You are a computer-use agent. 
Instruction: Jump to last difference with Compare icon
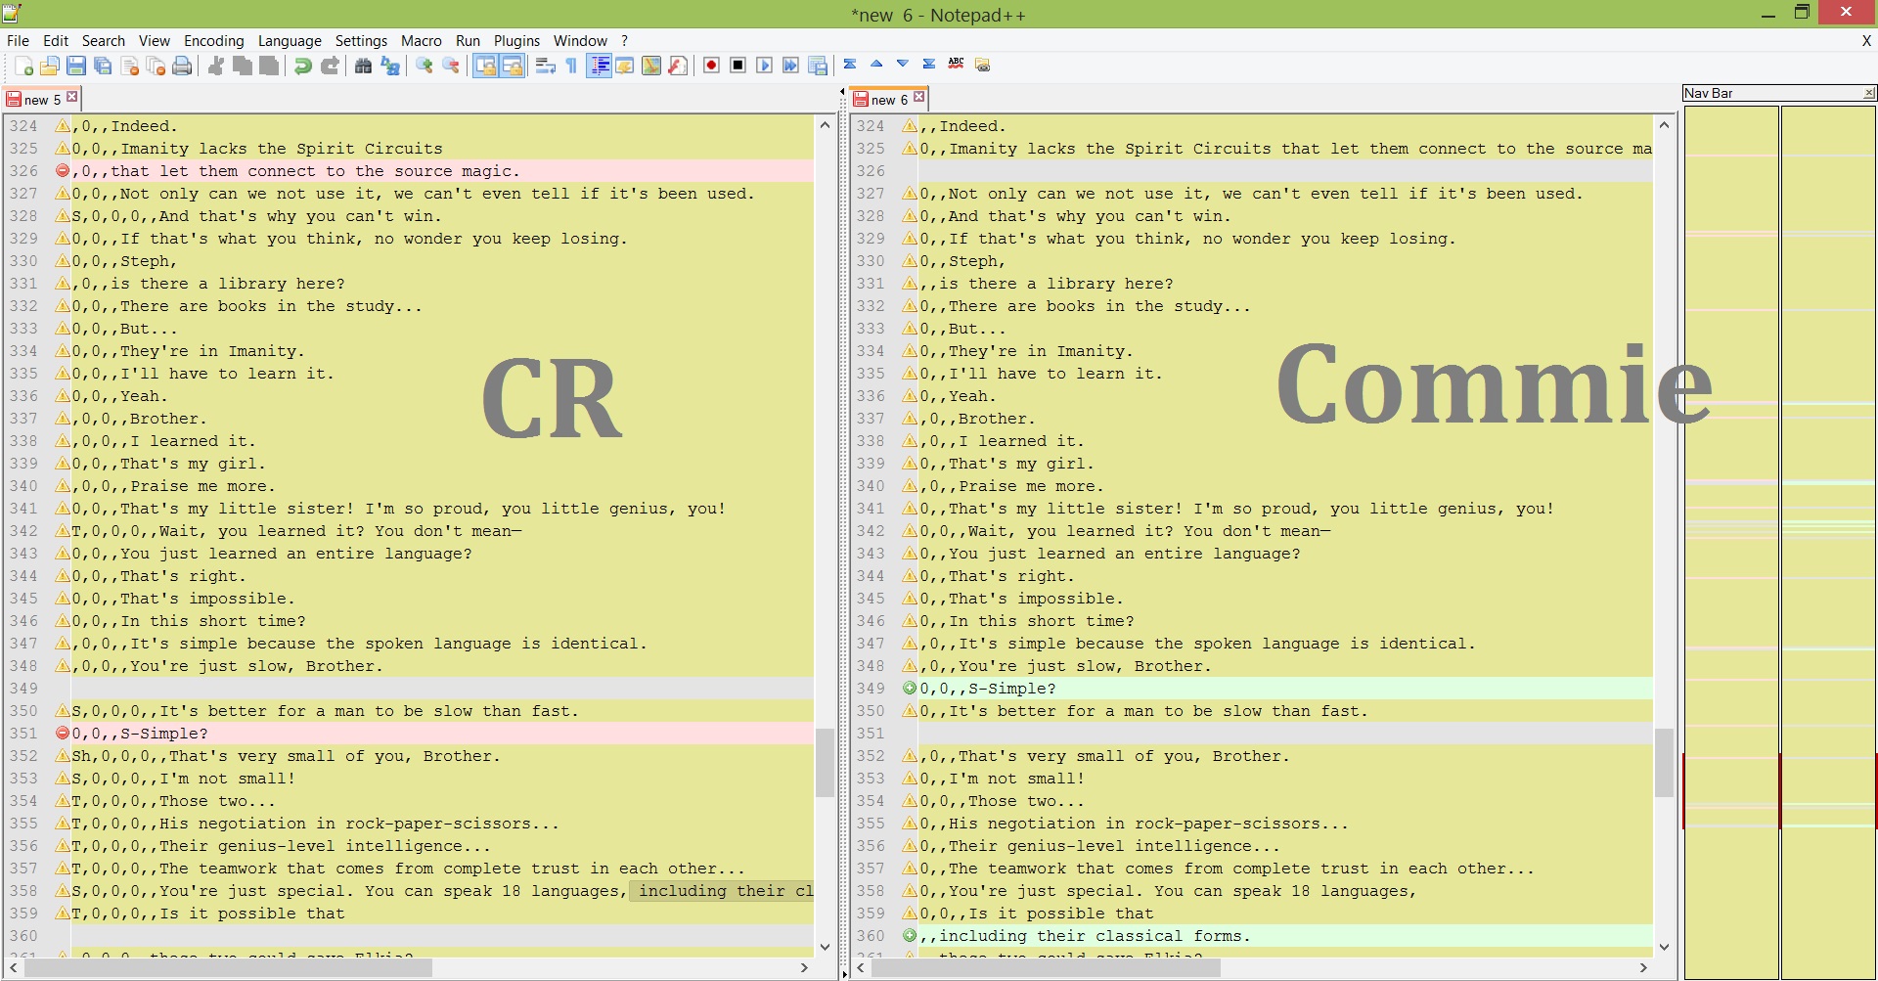click(x=929, y=65)
